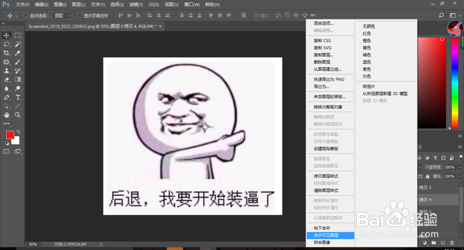464x250 pixels.
Task: Toggle Quick Mask mode
Action: (x=6, y=152)
